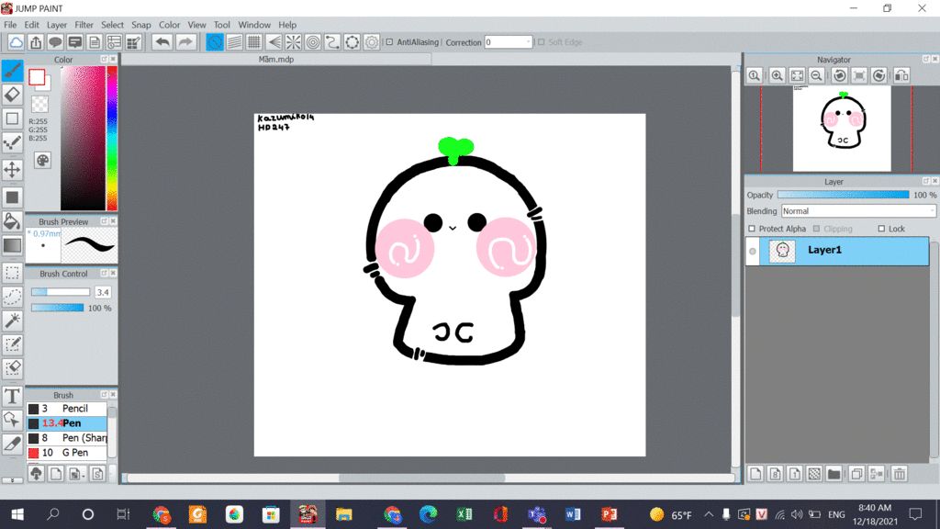Select the G Pen brush

[x=67, y=453]
